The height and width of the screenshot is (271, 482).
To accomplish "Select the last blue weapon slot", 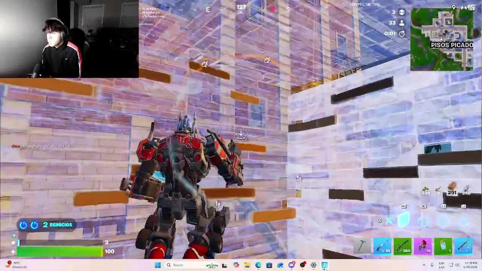I will [464, 246].
